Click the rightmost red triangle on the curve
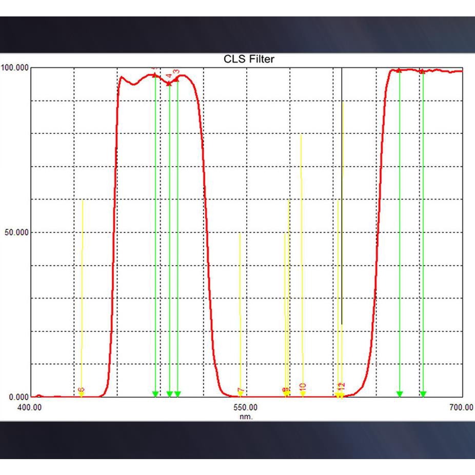Image resolution: width=475 pixels, height=475 pixels. pos(422,72)
